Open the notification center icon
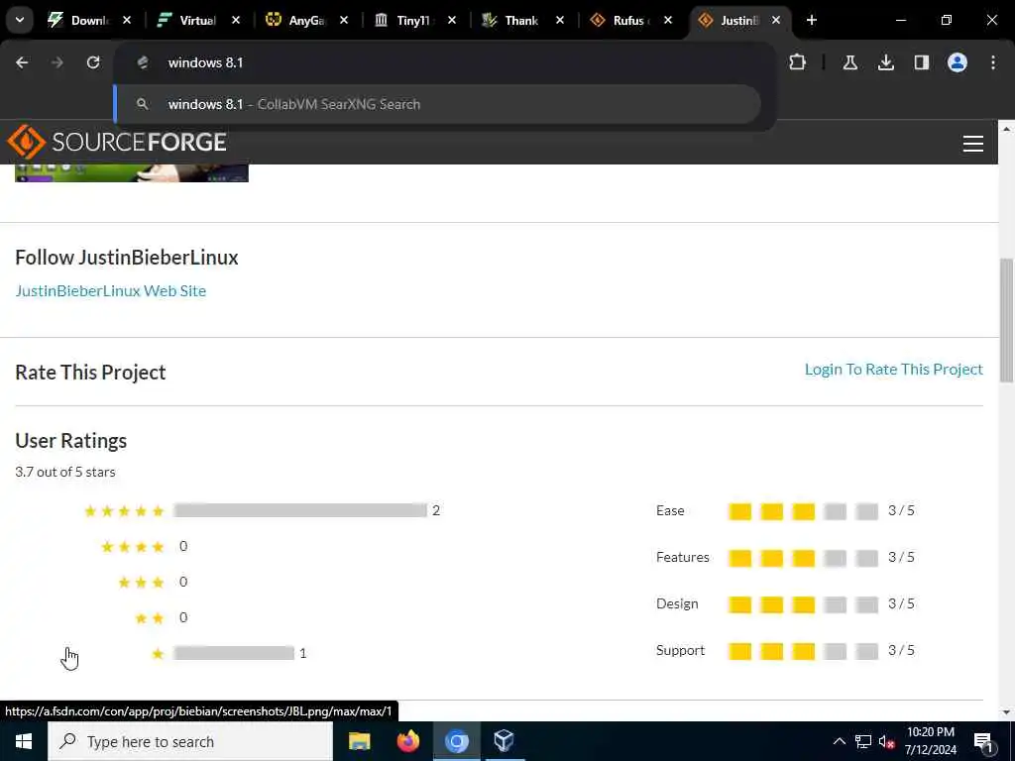Image resolution: width=1015 pixels, height=761 pixels. click(x=984, y=742)
